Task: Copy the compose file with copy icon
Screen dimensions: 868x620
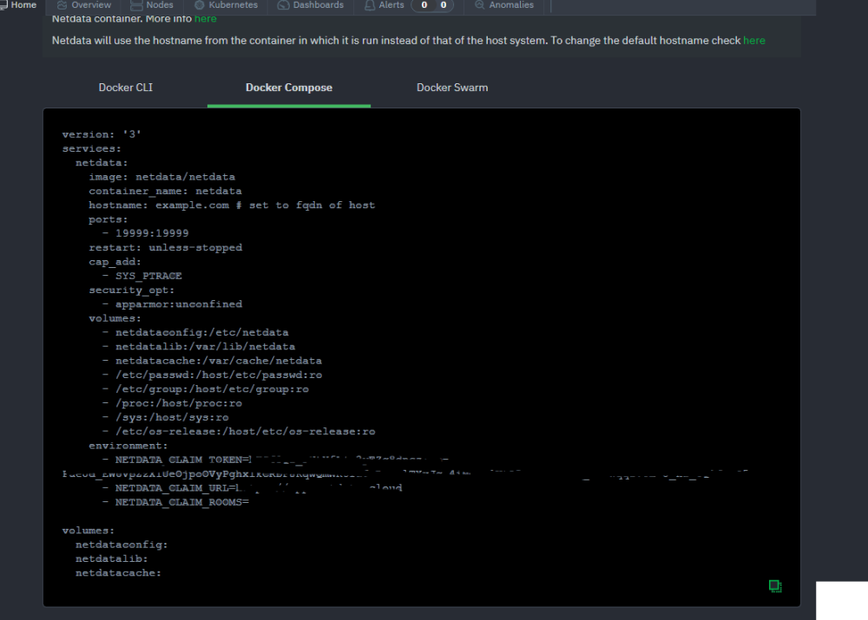Action: 775,585
